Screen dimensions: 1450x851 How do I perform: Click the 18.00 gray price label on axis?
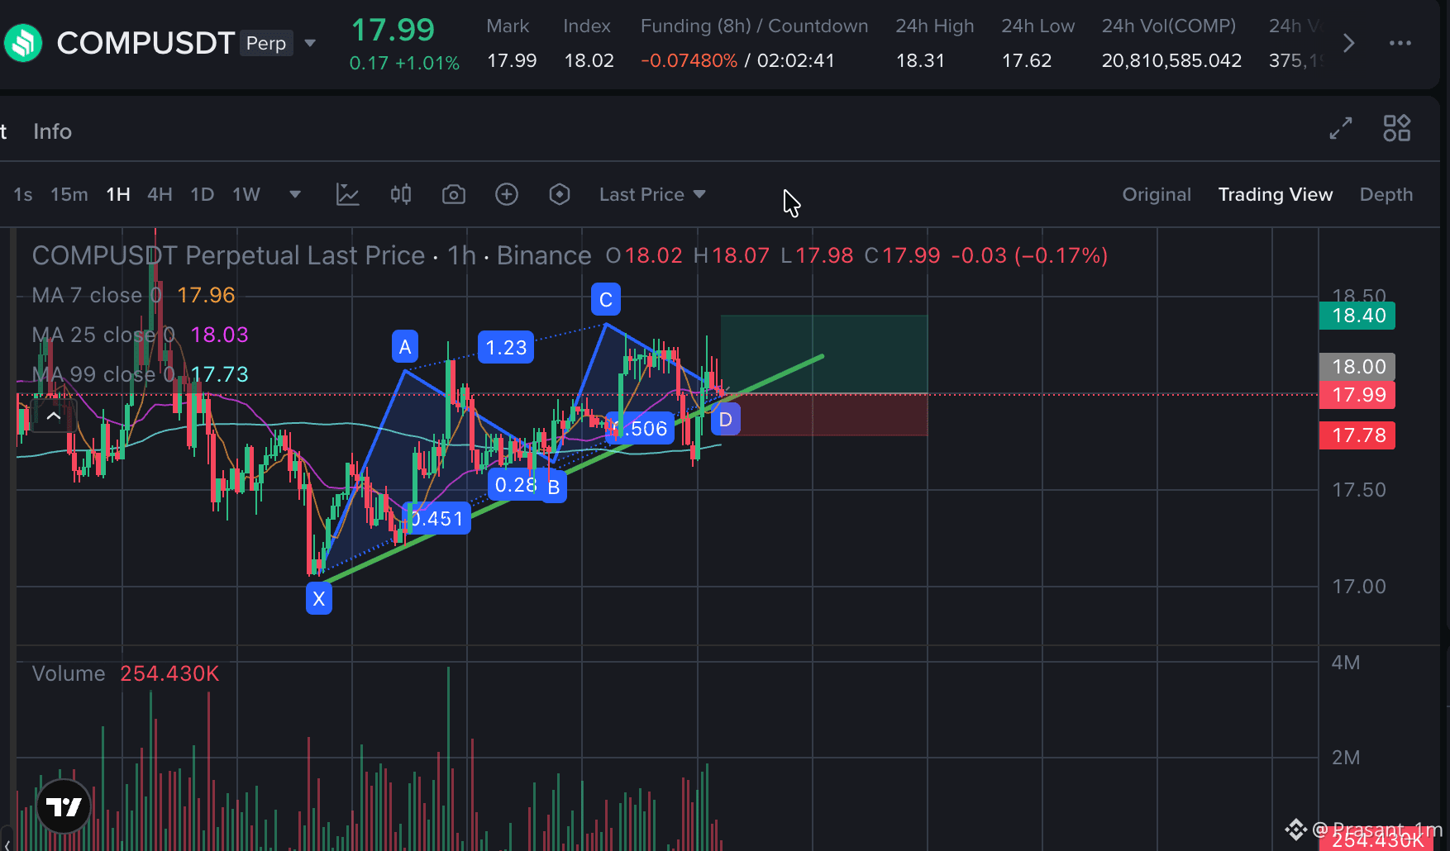(x=1357, y=367)
